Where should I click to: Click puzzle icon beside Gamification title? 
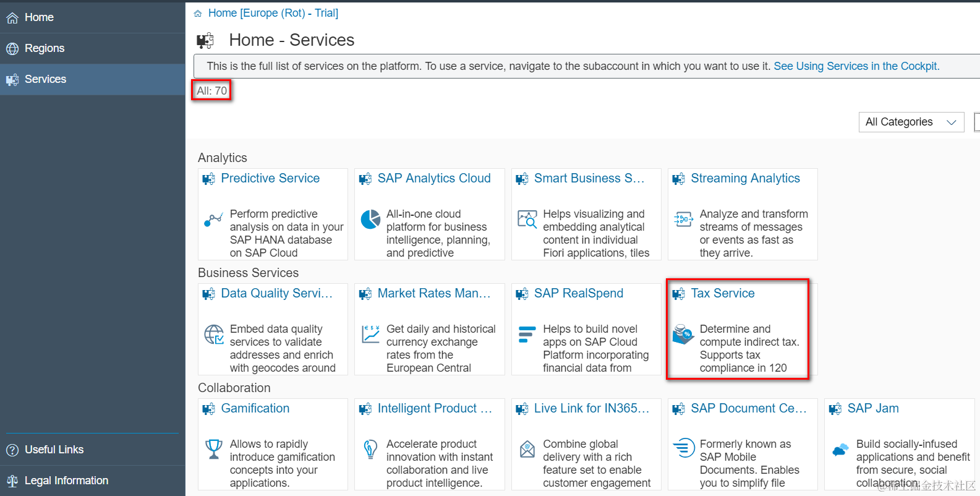[x=208, y=409]
